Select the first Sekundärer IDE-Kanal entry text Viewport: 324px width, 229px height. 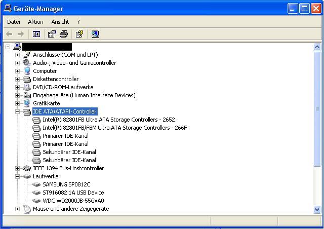(69, 152)
